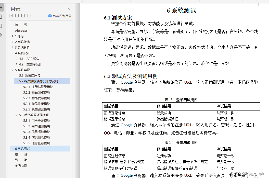Click the plus icon to promote outline level
Viewport: 269px width, 178px height.
(23, 16)
